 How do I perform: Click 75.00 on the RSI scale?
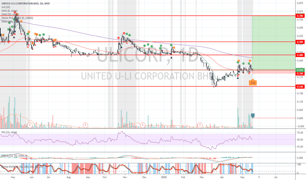coord(300,133)
